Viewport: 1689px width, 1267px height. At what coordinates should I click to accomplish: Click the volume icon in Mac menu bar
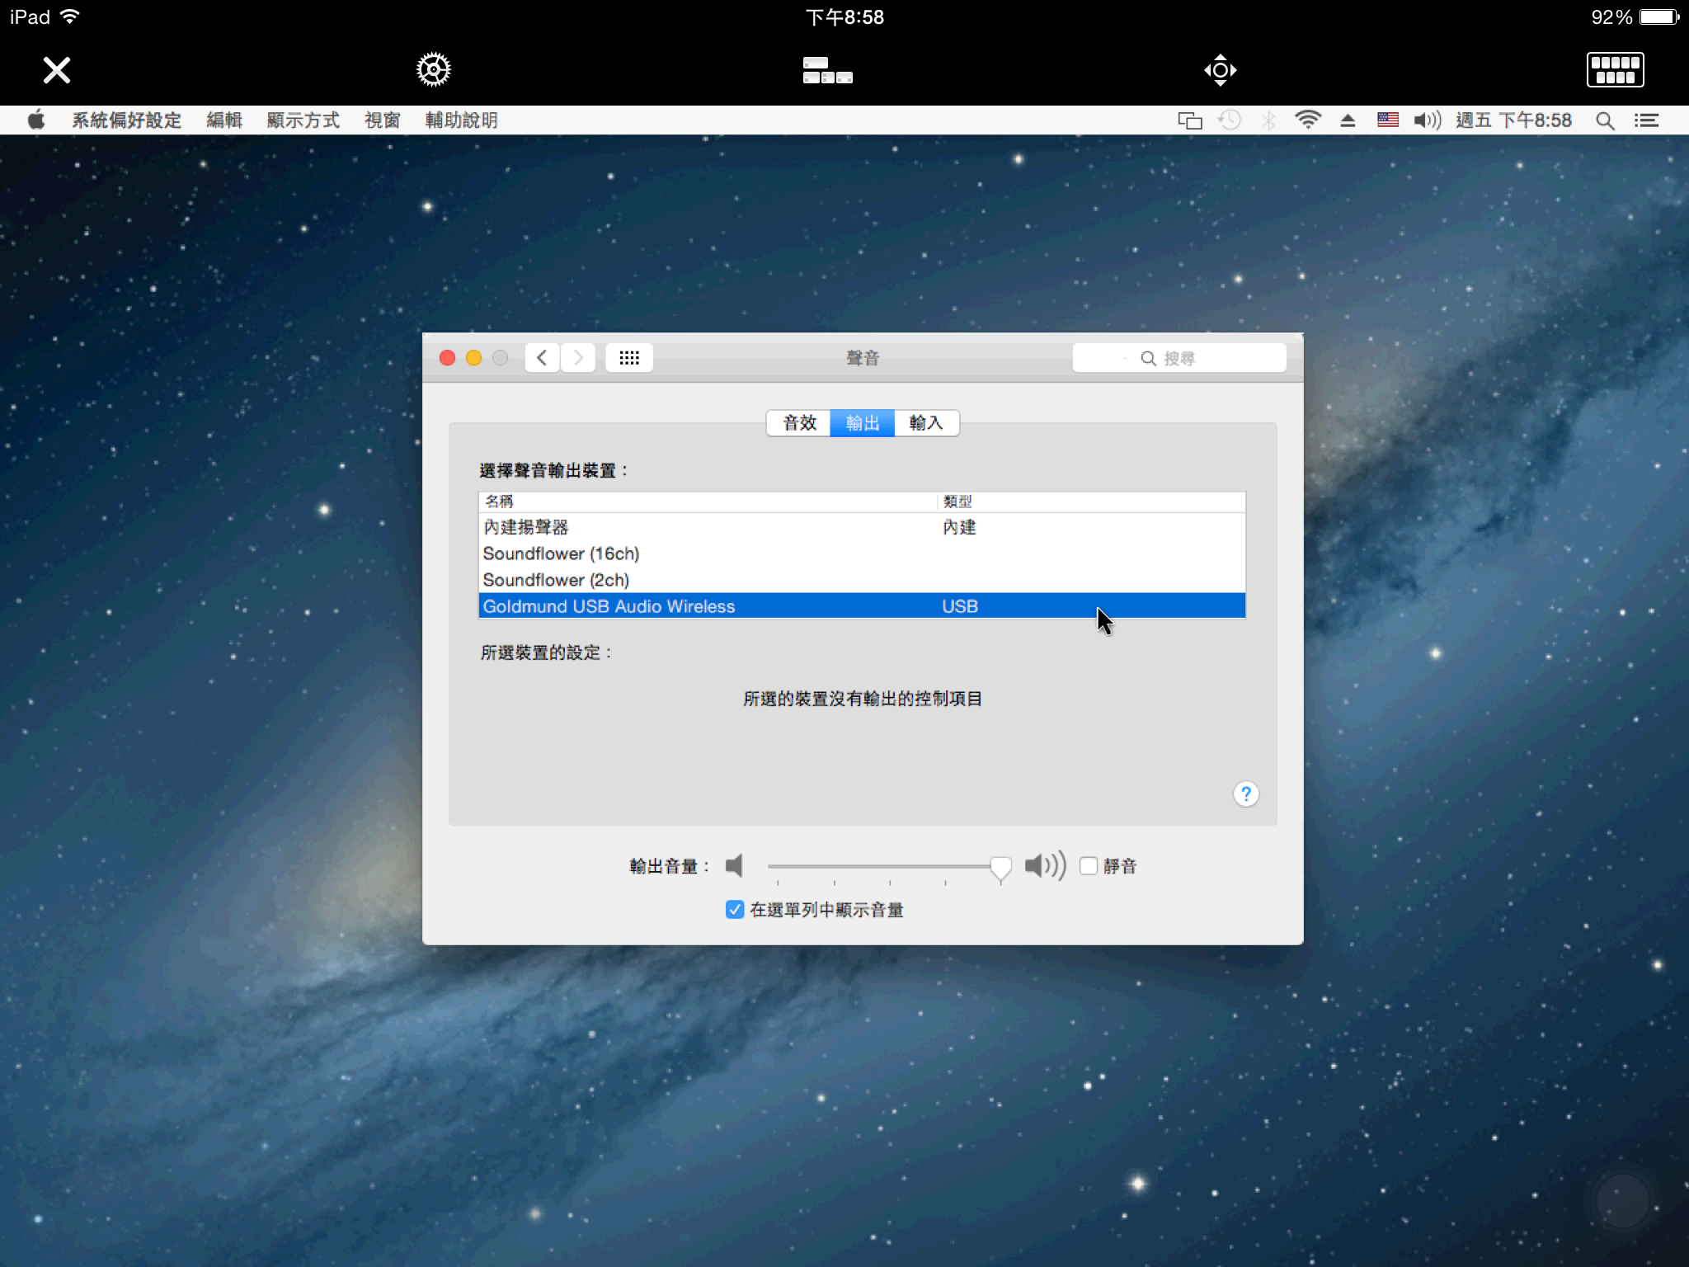tap(1427, 120)
